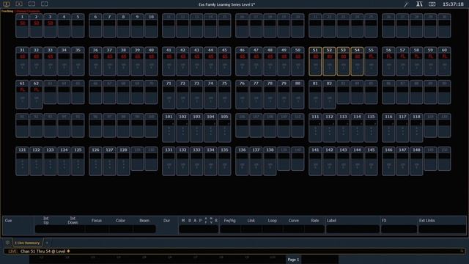Select channel 2 tile
Image resolution: width=469 pixels, height=264 pixels.
click(x=36, y=26)
